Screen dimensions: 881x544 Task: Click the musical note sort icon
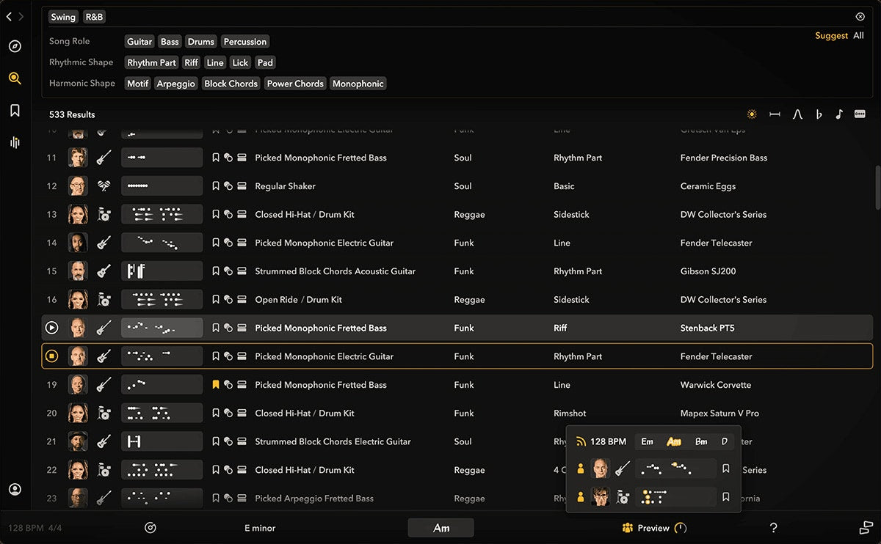point(839,114)
